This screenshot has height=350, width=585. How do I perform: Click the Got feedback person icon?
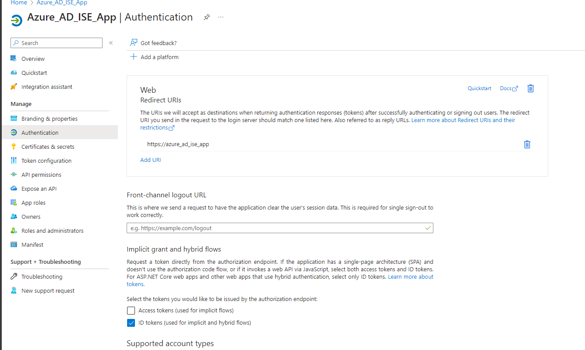pyautogui.click(x=134, y=43)
